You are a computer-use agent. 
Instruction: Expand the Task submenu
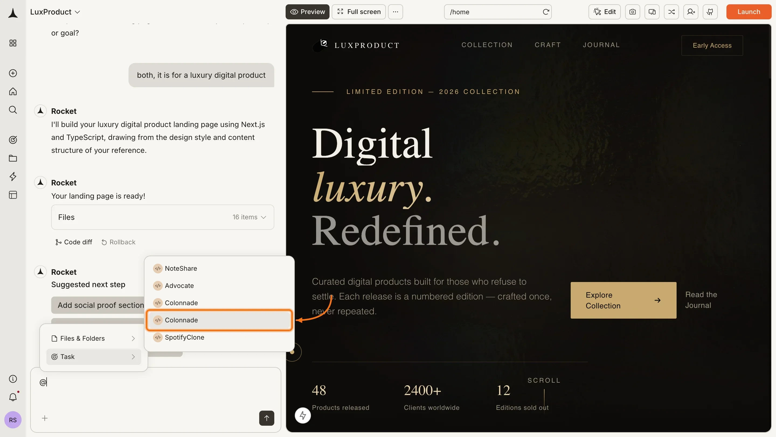pyautogui.click(x=93, y=357)
